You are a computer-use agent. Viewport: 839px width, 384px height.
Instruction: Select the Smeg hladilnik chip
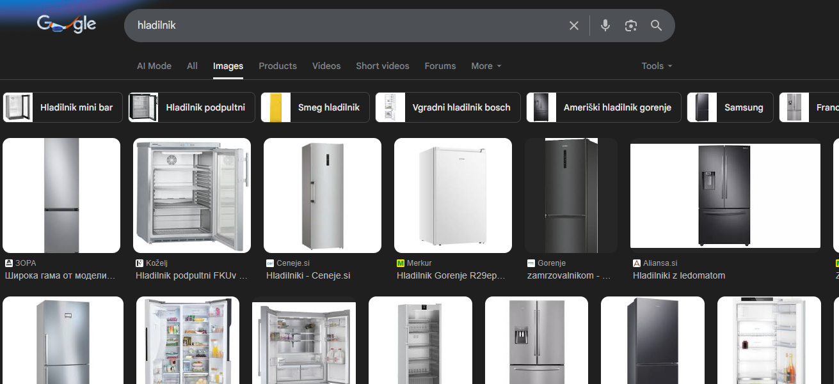315,107
